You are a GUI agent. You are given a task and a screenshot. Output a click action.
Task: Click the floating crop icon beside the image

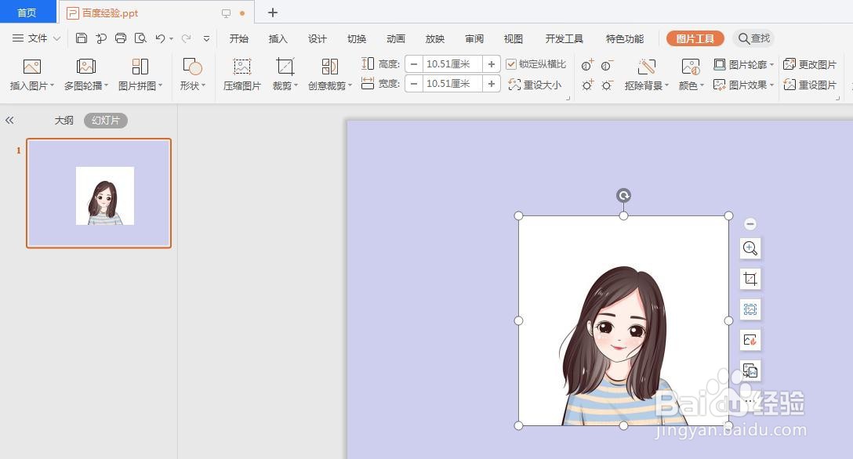750,279
